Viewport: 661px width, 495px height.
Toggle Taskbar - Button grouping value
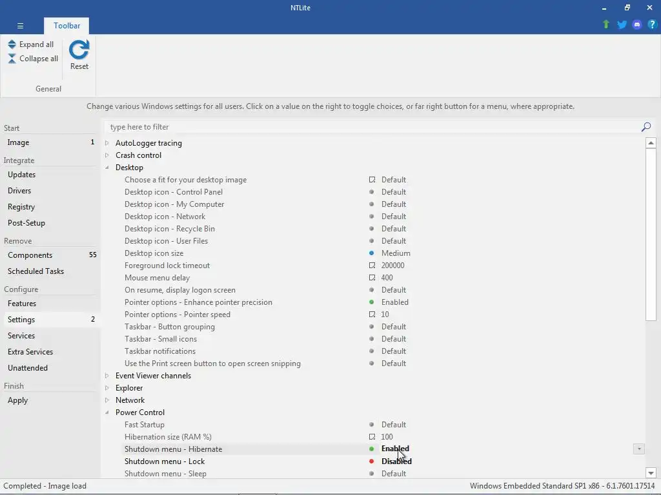coord(394,327)
